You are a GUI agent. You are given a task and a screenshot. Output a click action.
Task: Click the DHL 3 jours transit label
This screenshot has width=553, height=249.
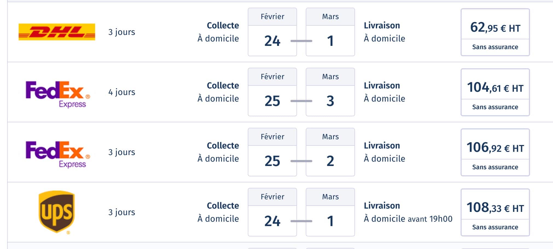click(x=122, y=32)
